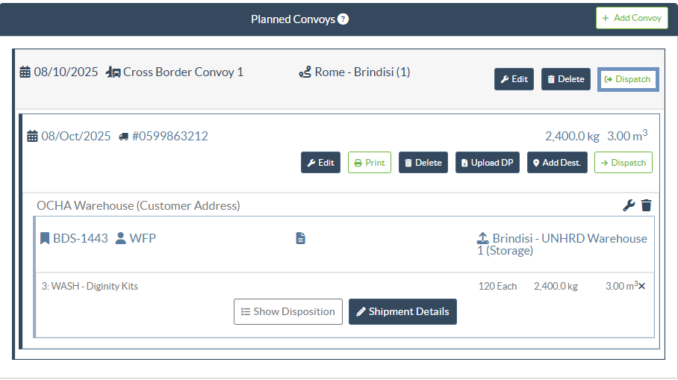The image size is (678, 380).
Task: Click the cross border convoy truck-plane icon
Action: [113, 72]
